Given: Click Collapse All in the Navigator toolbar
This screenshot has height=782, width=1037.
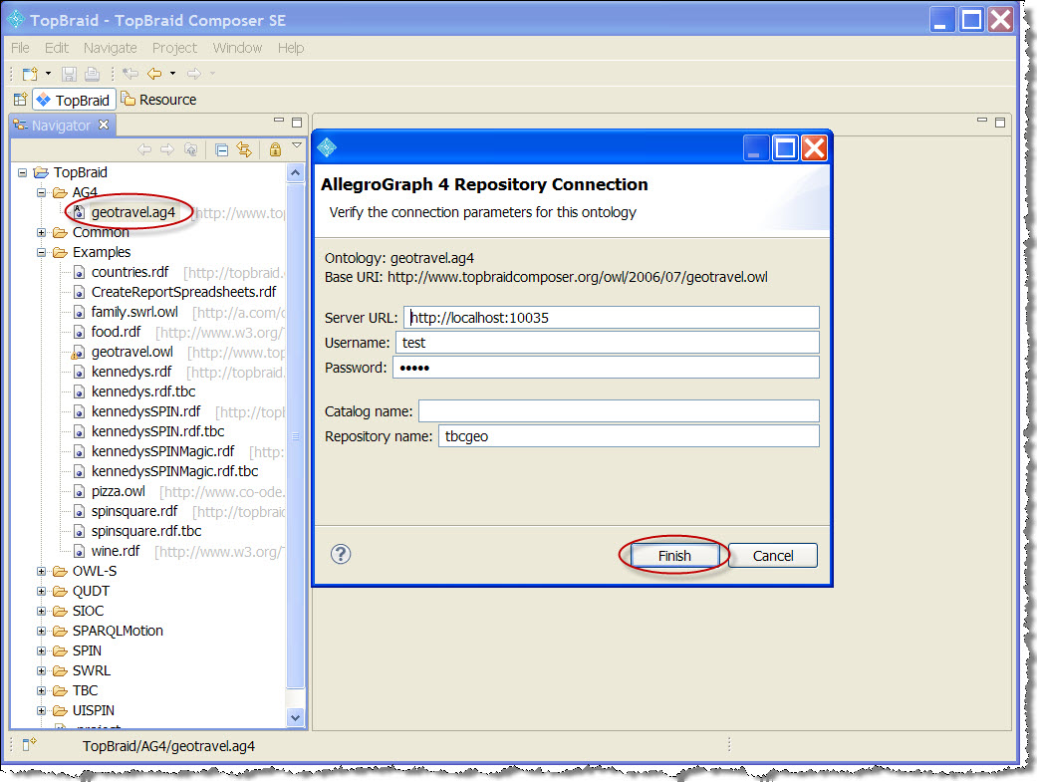Looking at the screenshot, I should pos(221,148).
